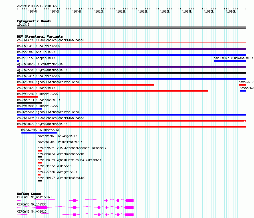Select the nsv3558111 black variant bar
Viewport: 254px width, 218px height.
[29, 103]
